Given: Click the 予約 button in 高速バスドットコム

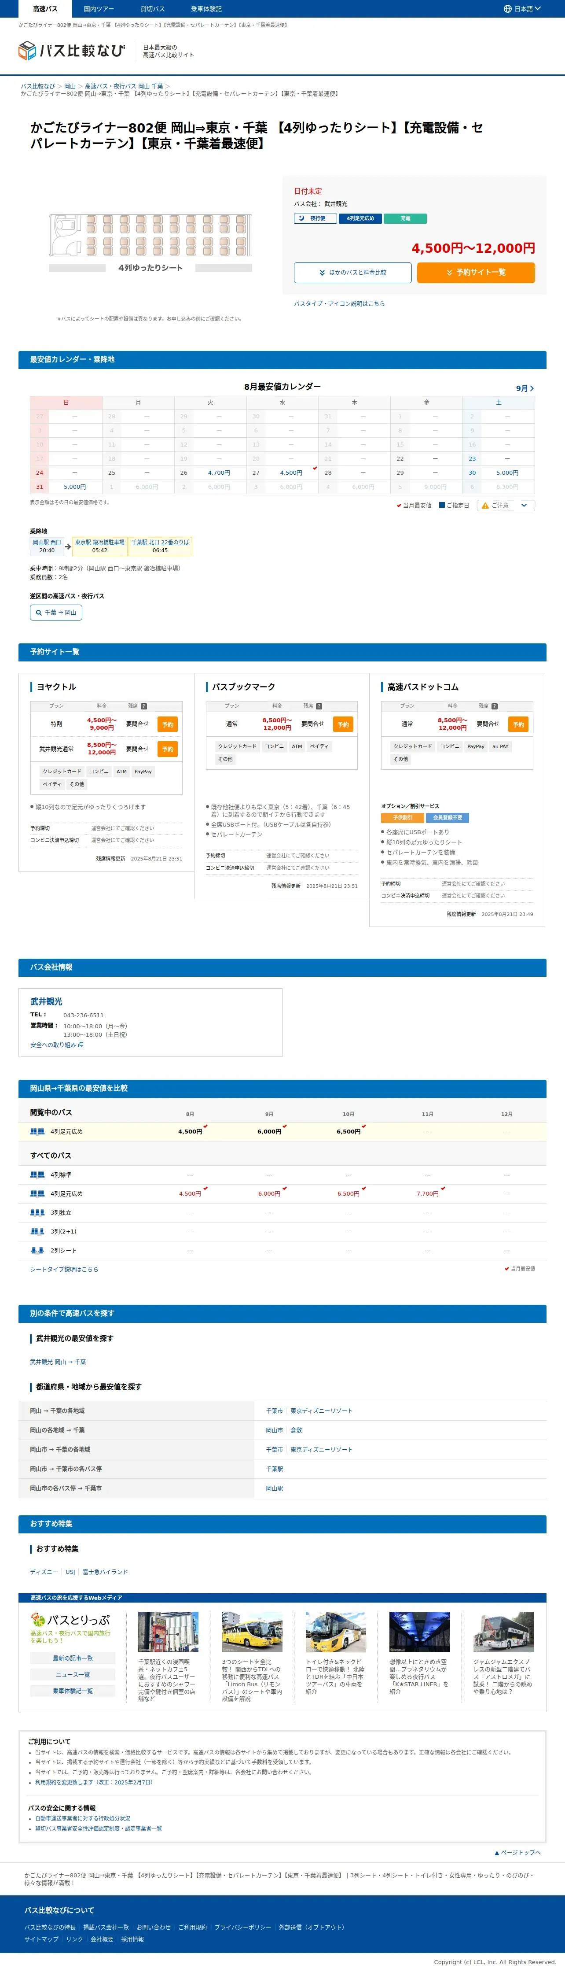Looking at the screenshot, I should 518,724.
